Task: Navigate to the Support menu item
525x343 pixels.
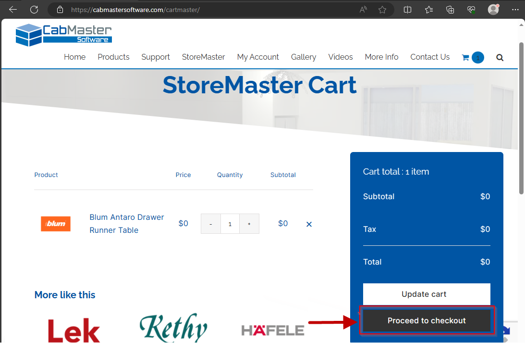Action: coord(155,57)
